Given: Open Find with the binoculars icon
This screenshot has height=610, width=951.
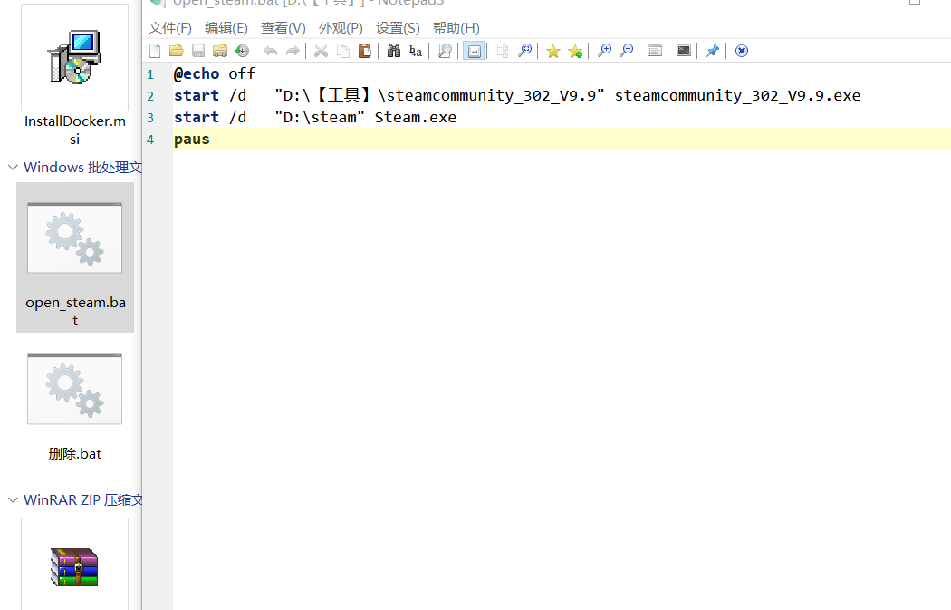Looking at the screenshot, I should [x=394, y=51].
